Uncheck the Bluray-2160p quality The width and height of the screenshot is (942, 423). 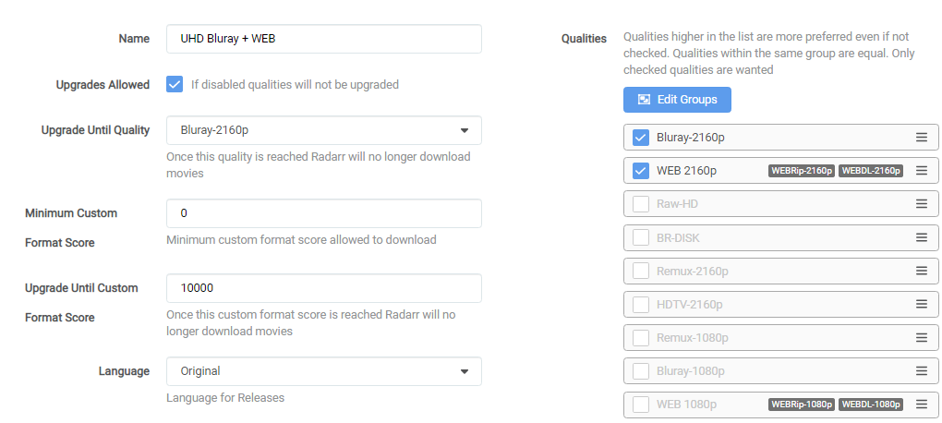click(641, 138)
